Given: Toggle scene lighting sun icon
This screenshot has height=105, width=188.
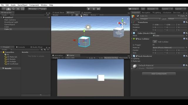Looking at the screenshot, I should 77,15.
